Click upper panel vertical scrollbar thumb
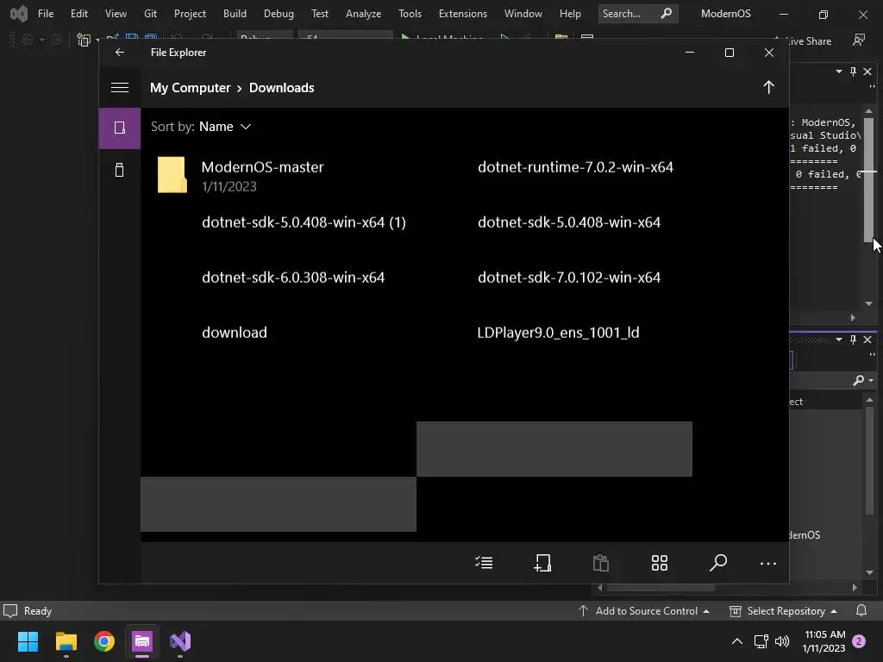This screenshot has width=883, height=662. pos(869,180)
